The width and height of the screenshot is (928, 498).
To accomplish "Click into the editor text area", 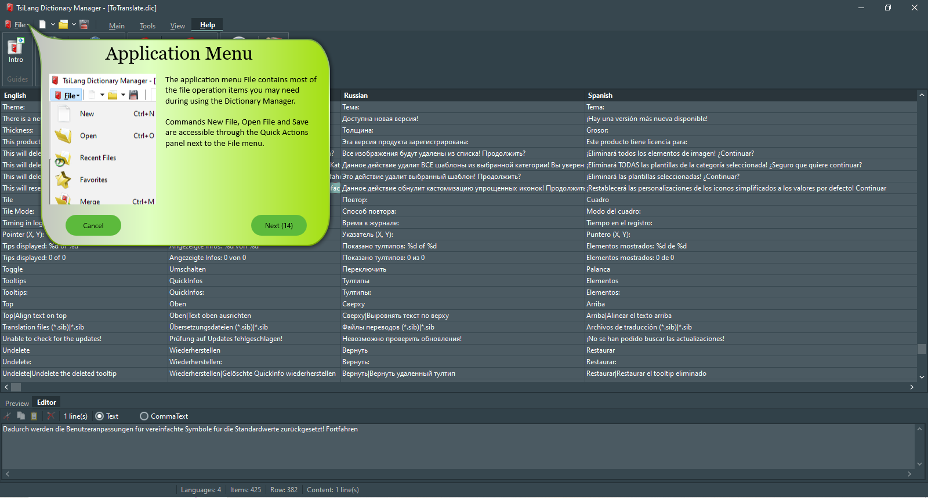I will (458, 446).
